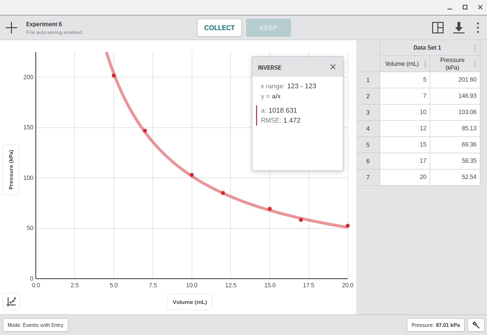Open the Pressure (kPa) y-axis label selector
487x335 pixels.
11,170
